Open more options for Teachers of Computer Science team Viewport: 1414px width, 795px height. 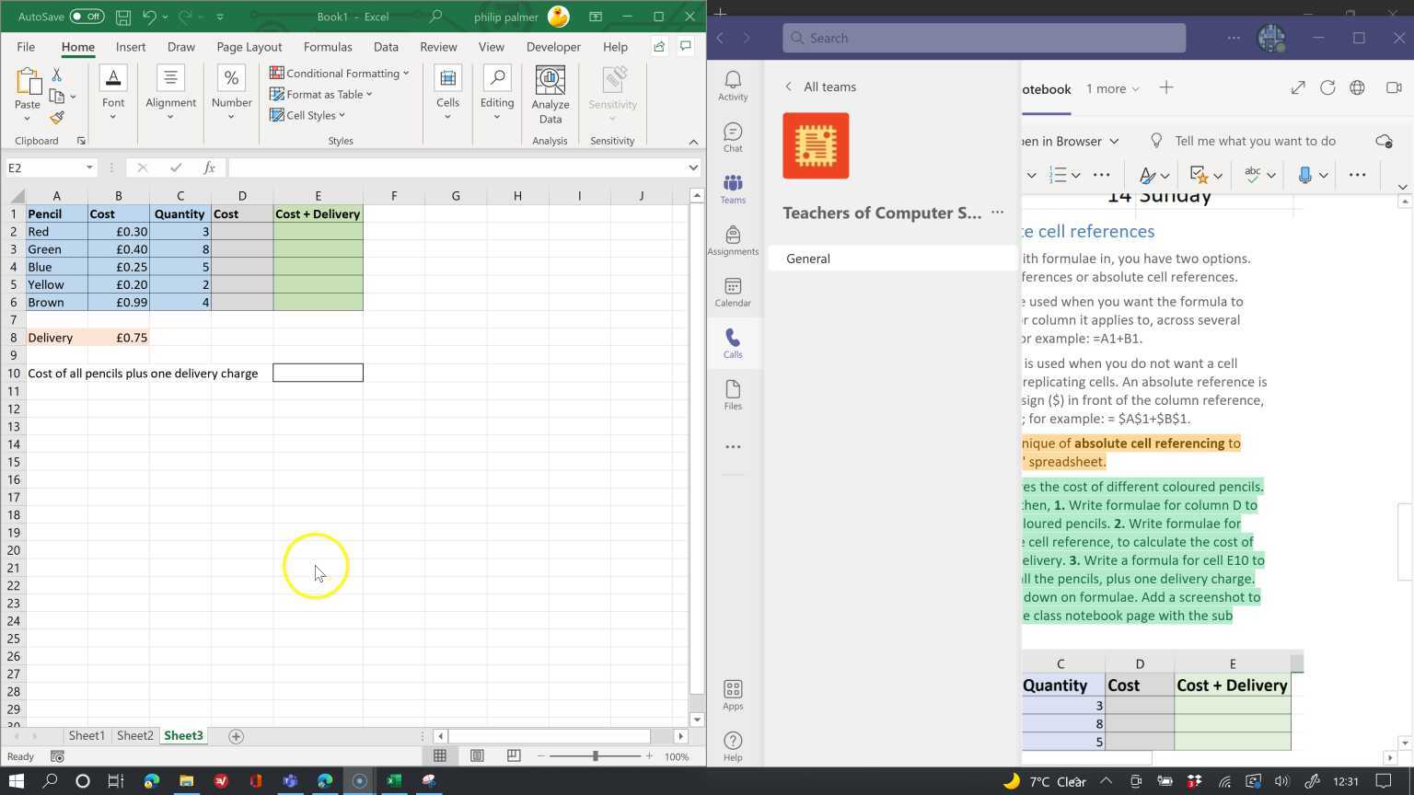click(997, 213)
